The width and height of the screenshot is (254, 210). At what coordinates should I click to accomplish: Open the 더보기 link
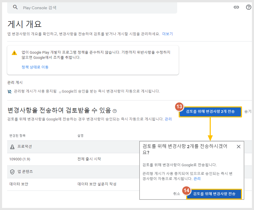click(167, 34)
